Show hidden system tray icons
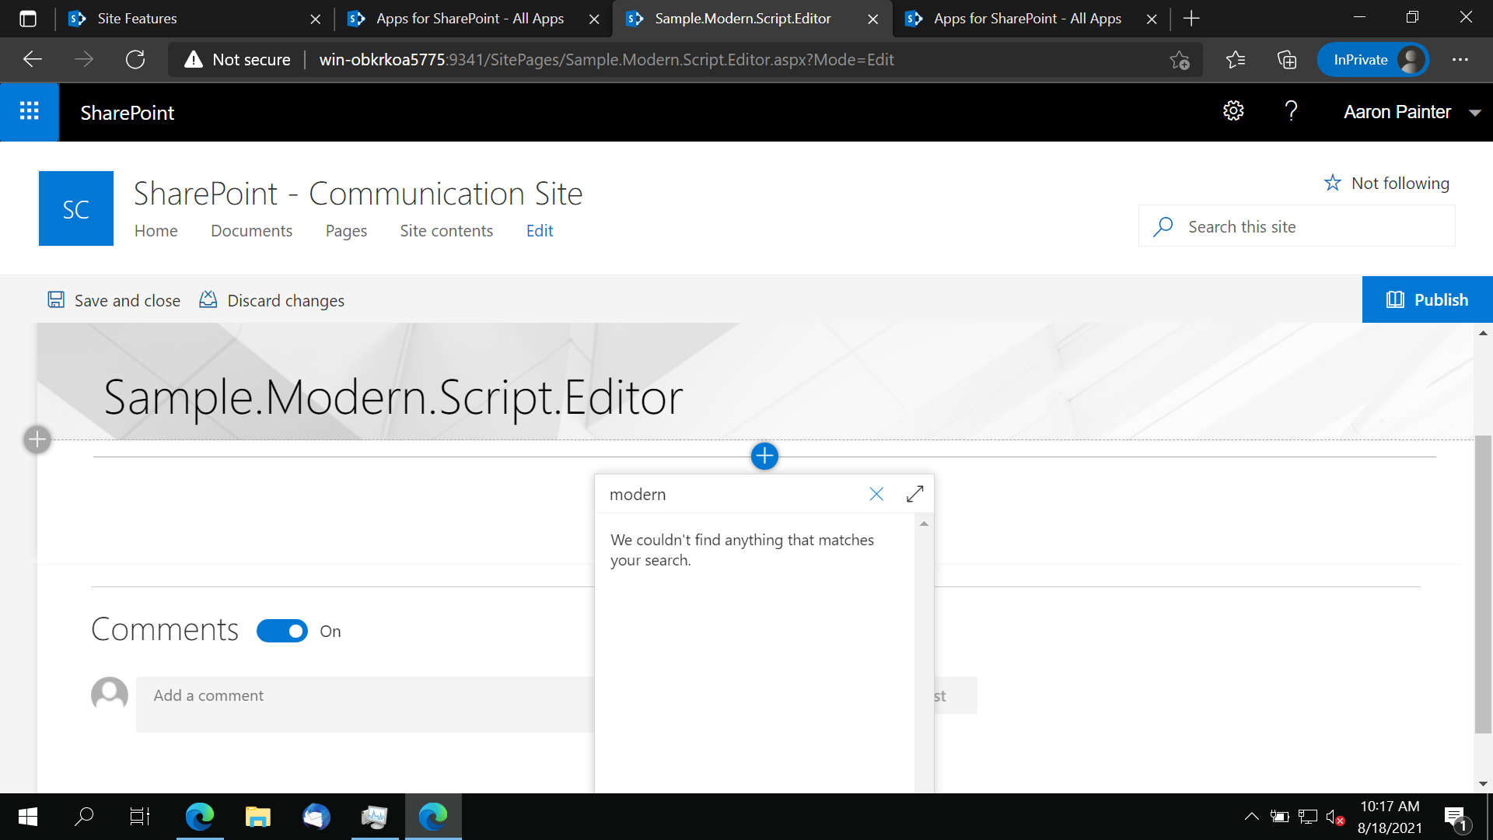1493x840 pixels. tap(1251, 817)
